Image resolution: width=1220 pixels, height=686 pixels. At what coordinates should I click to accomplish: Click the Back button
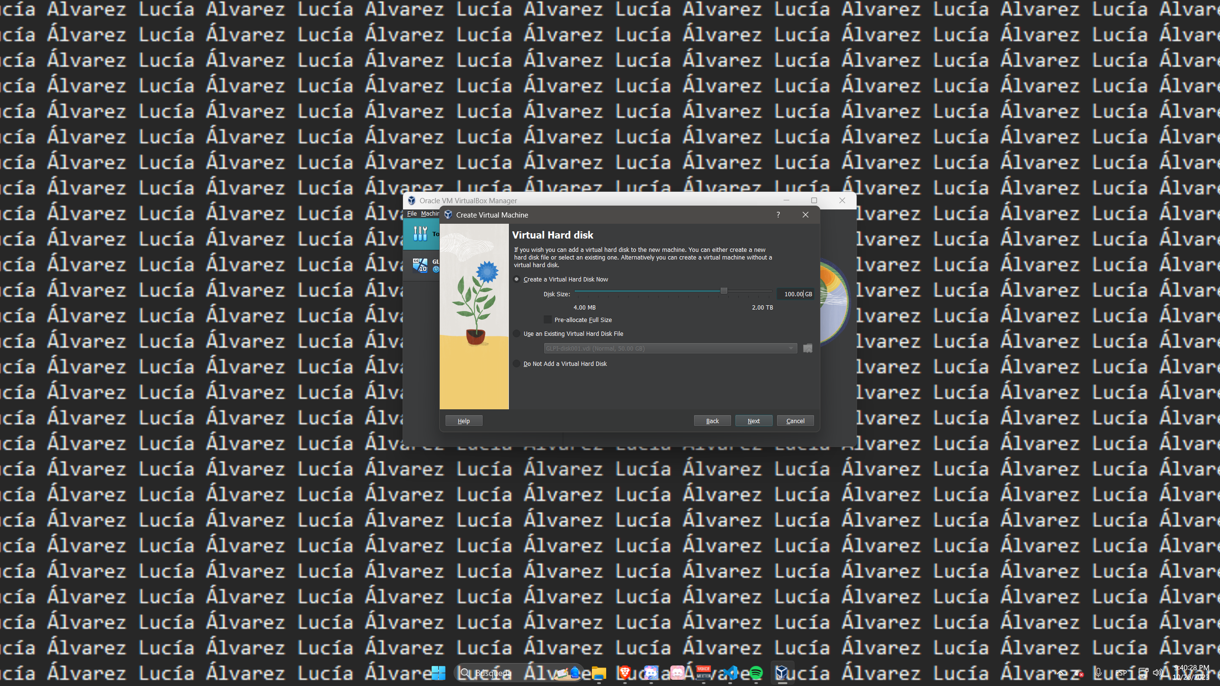[712, 420]
